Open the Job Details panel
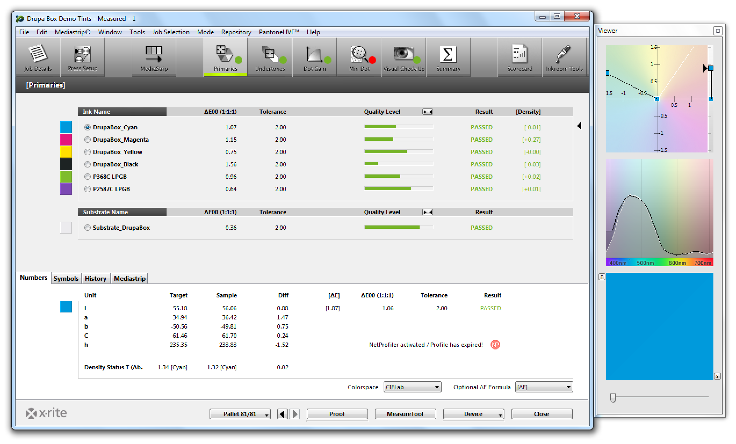The height and width of the screenshot is (444, 736). tap(37, 58)
